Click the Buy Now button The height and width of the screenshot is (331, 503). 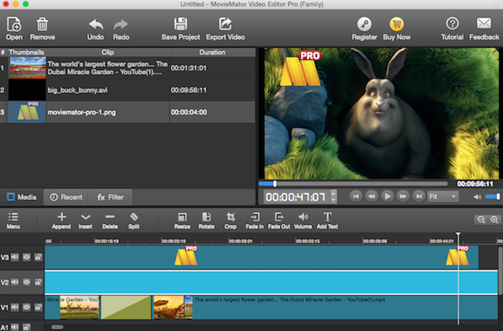coord(398,27)
